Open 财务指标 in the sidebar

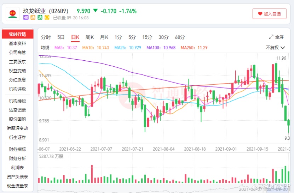click(17, 149)
